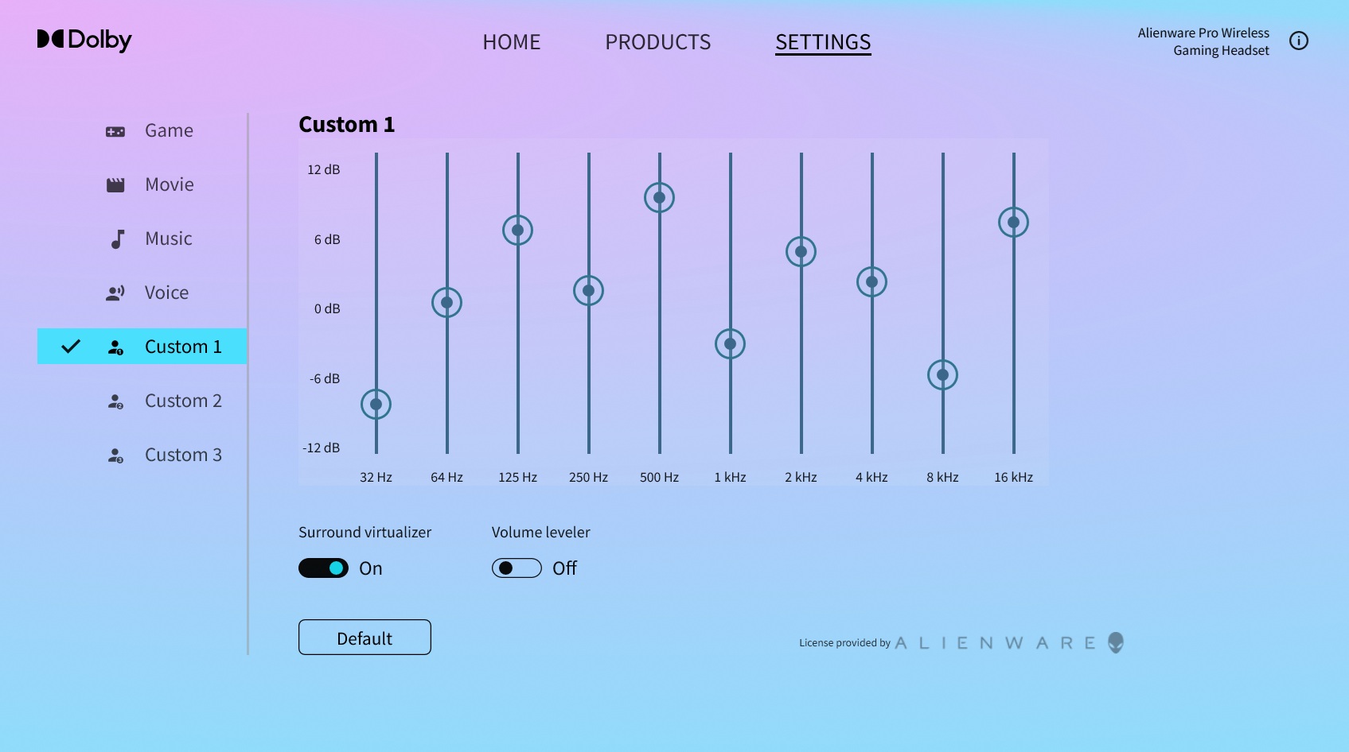The height and width of the screenshot is (752, 1349).
Task: Click the '32 Hz' band label
Action: tap(376, 477)
